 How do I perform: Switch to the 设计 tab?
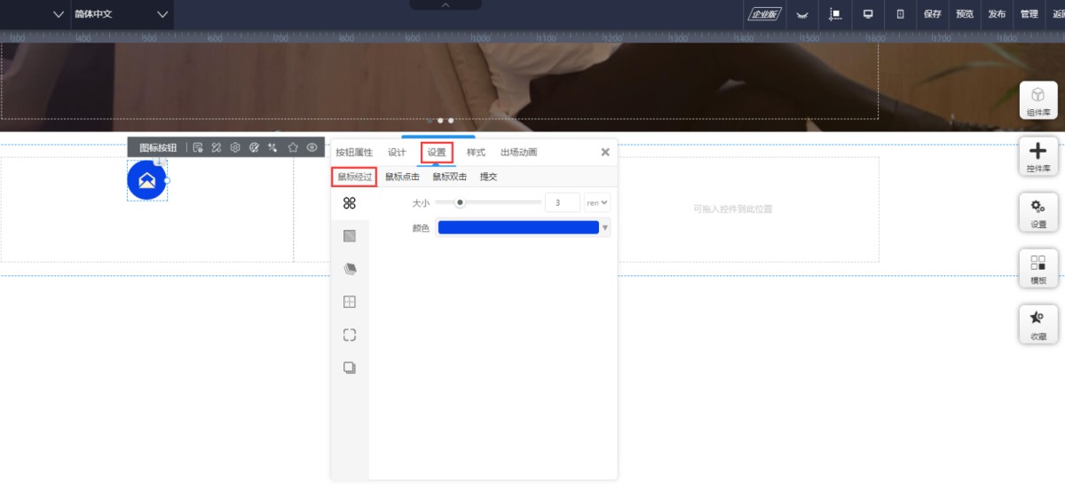point(397,153)
